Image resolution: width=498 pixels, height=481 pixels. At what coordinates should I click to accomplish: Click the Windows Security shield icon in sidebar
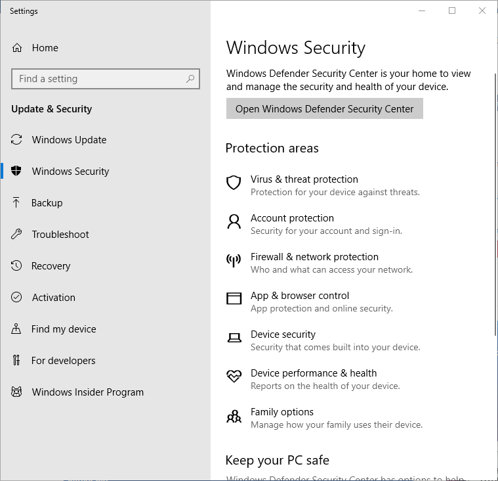point(16,171)
